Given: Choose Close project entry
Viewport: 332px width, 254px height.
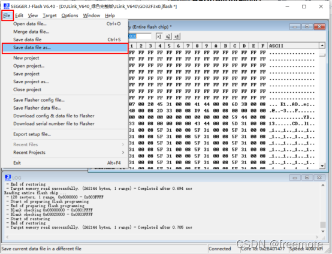Looking at the screenshot, I should (65, 89).
